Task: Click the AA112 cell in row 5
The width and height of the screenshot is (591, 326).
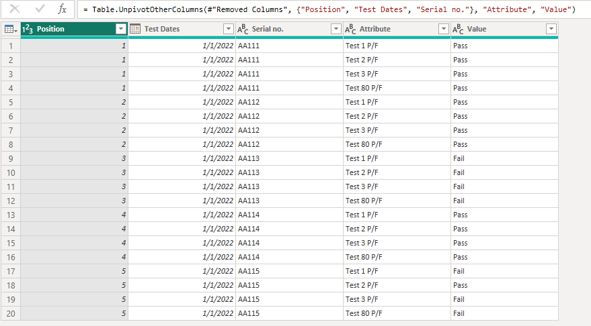Action: 290,102
